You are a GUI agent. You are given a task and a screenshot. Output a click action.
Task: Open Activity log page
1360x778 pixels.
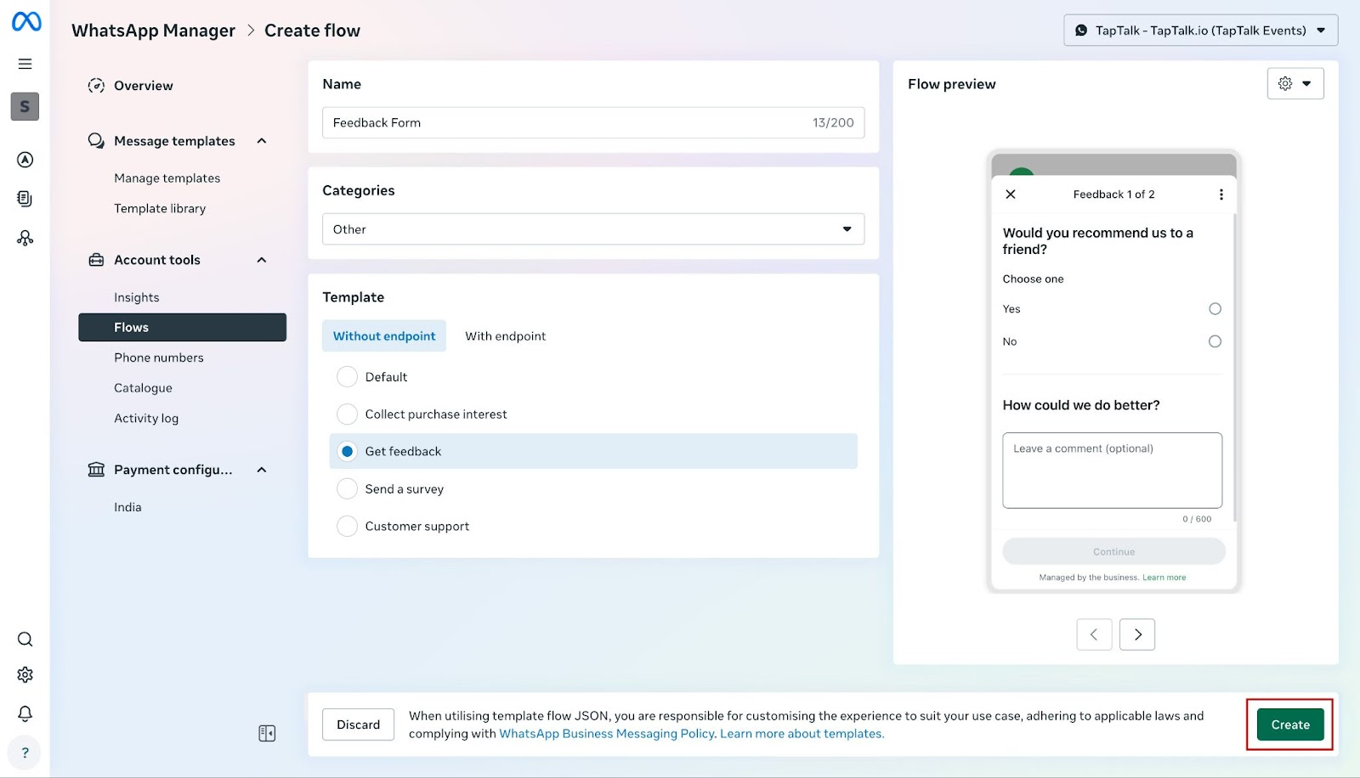146,419
